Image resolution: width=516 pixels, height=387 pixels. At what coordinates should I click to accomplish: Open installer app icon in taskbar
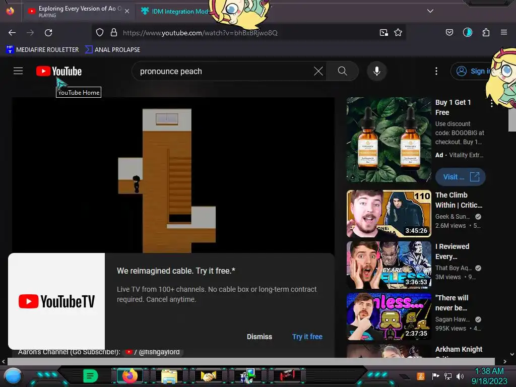pos(248,376)
